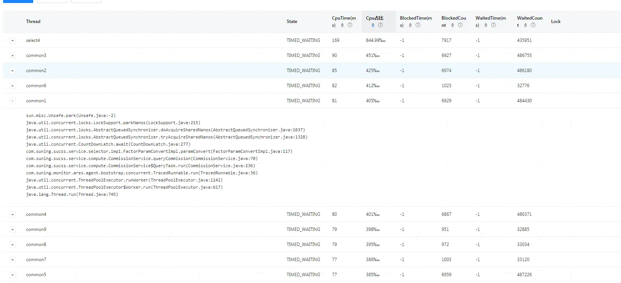
Task: Expand the common6 thread row
Action: tap(12, 86)
